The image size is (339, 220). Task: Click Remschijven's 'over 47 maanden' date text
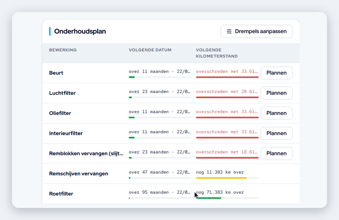coord(159,172)
